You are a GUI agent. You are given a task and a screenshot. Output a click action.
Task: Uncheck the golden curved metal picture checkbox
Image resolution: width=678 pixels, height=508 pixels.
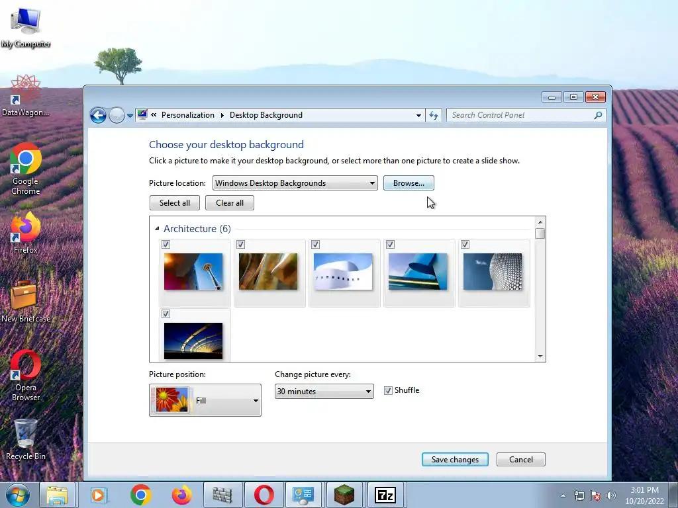tap(240, 245)
